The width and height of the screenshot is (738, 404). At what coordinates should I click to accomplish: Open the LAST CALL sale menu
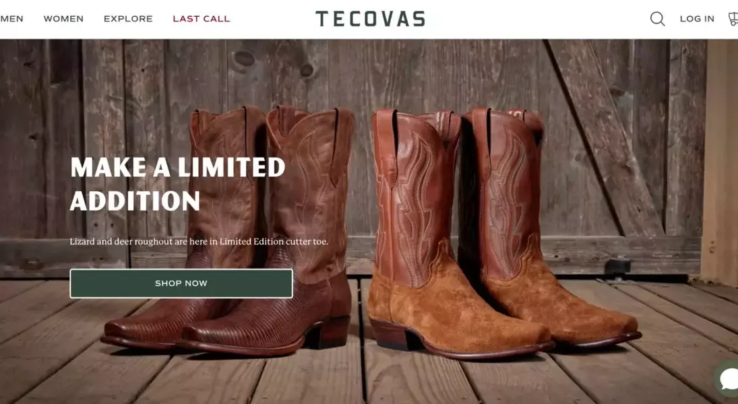pos(202,19)
